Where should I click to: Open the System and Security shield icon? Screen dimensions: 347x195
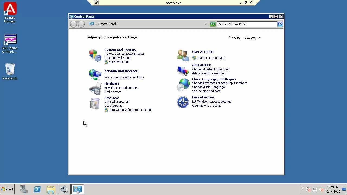(95, 55)
